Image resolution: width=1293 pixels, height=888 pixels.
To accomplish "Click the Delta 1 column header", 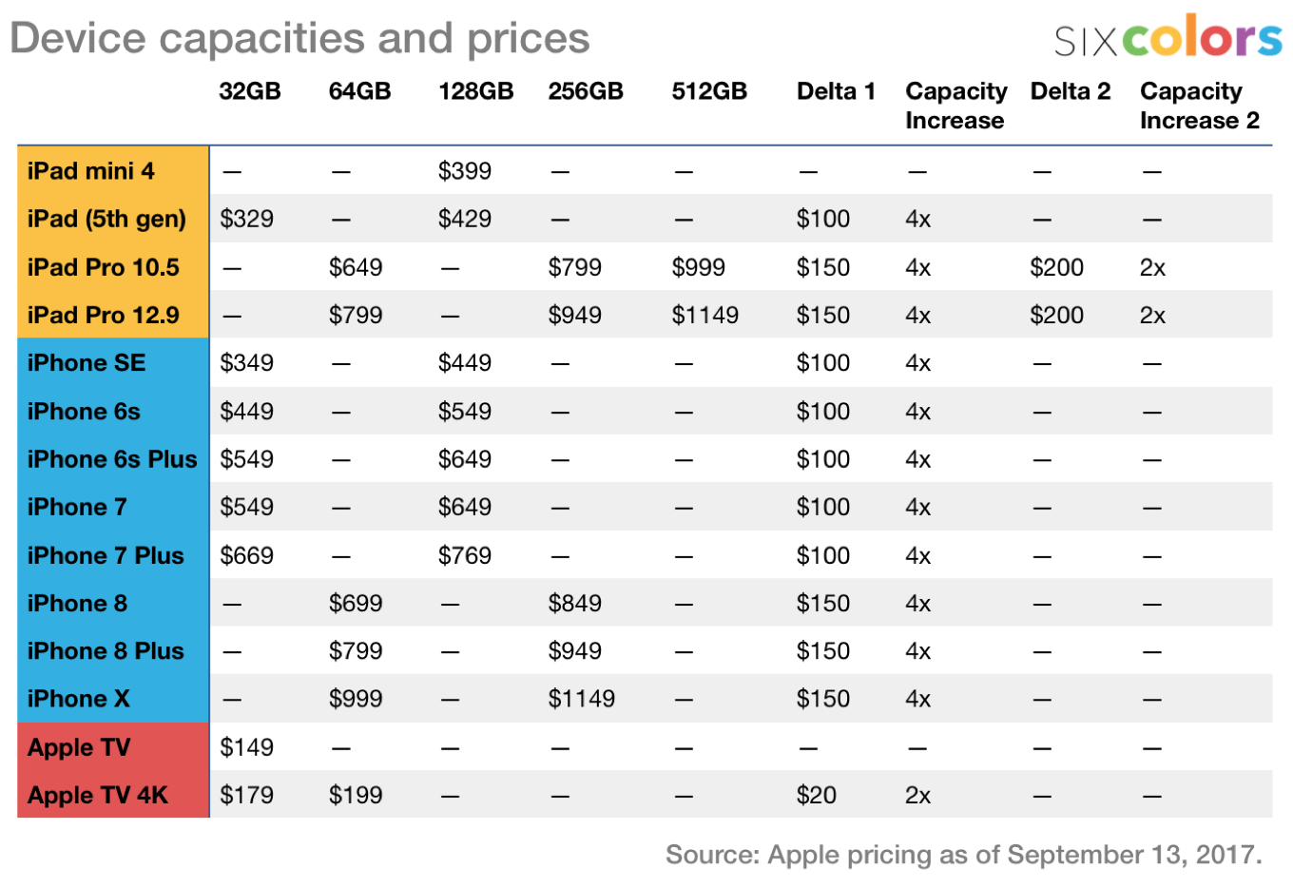I will (836, 91).
